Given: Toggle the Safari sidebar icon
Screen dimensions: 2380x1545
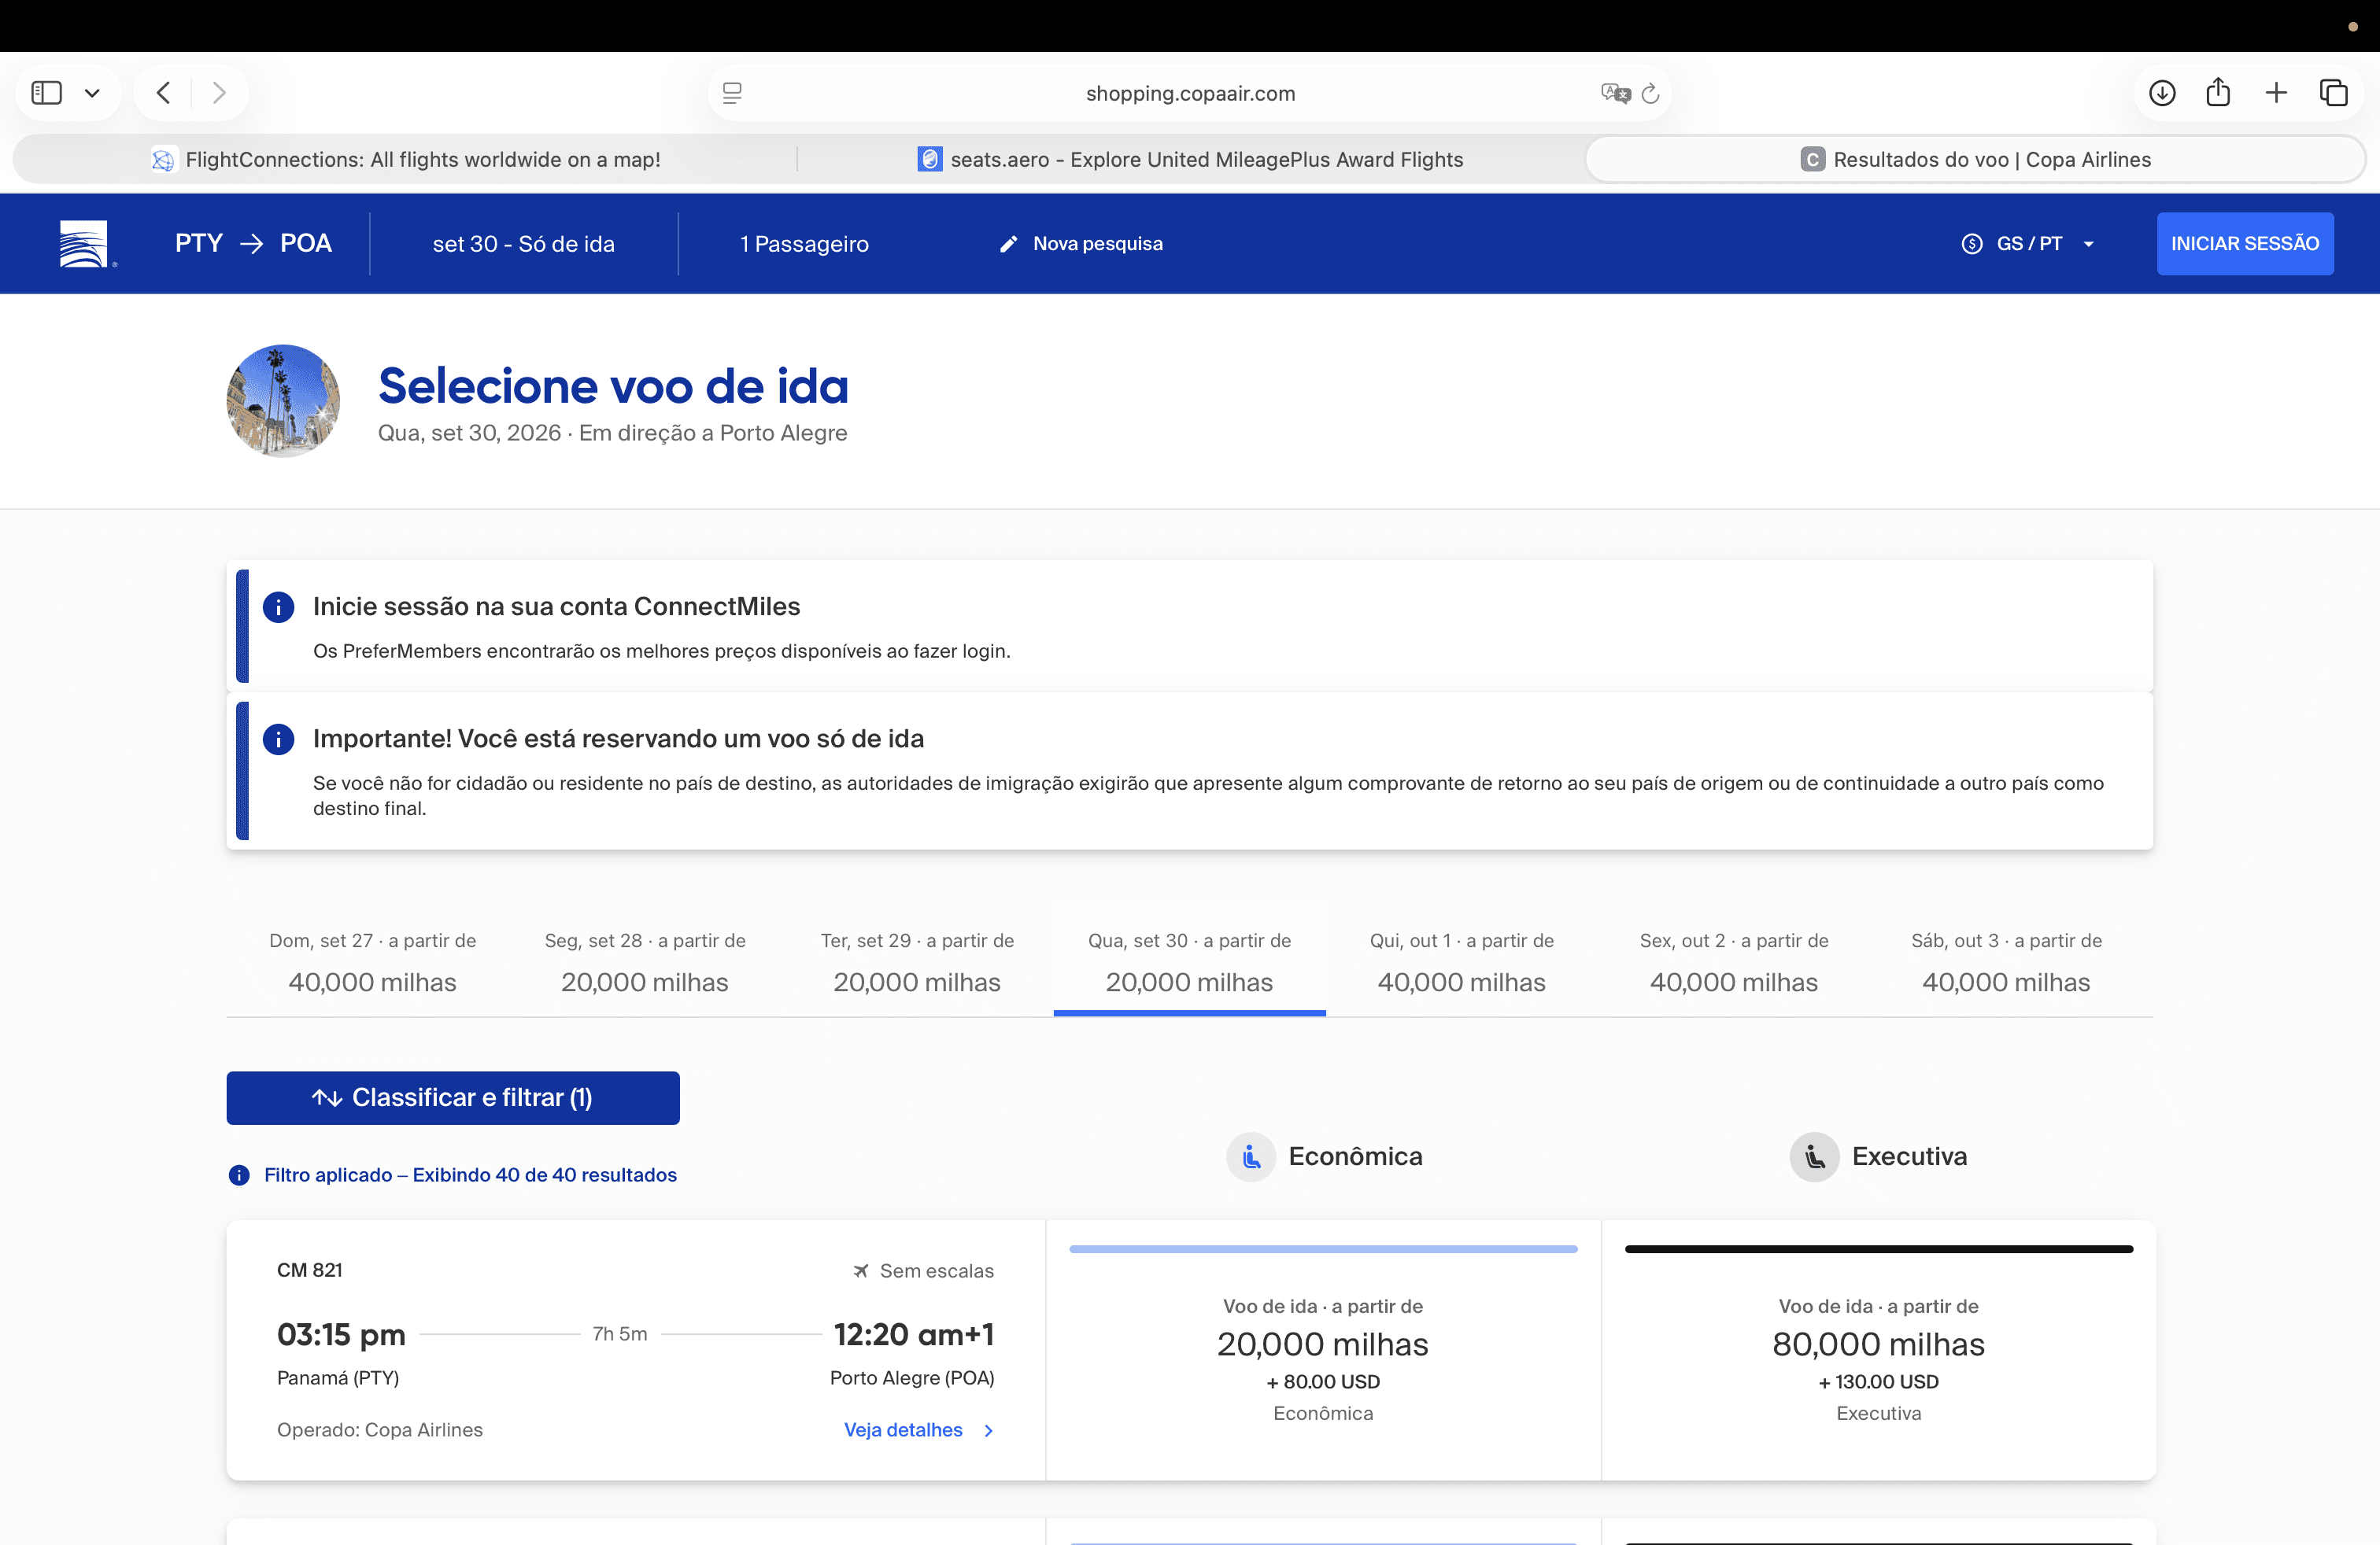Looking at the screenshot, I should tap(47, 93).
